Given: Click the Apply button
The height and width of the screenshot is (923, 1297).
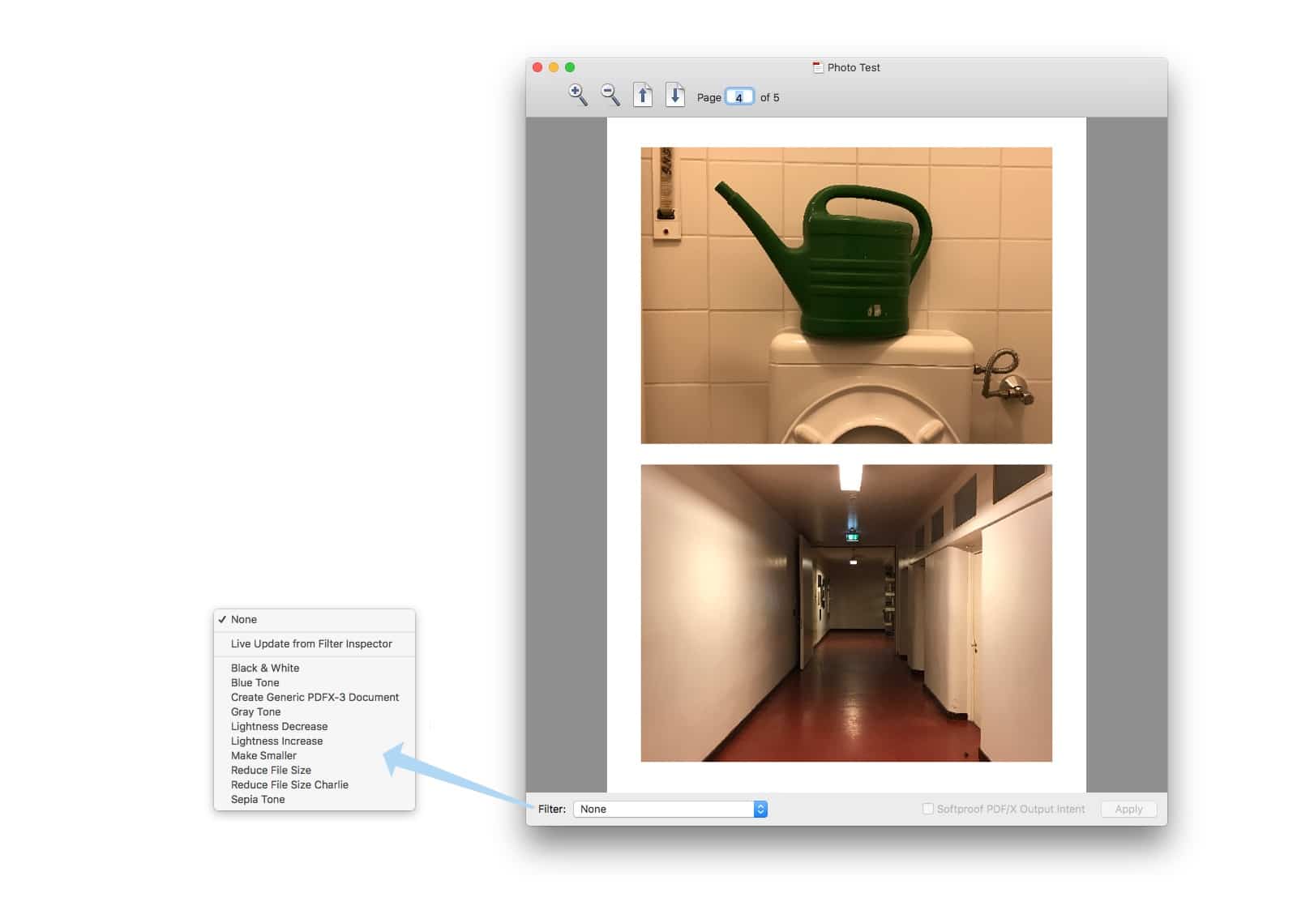Looking at the screenshot, I should pyautogui.click(x=1128, y=809).
